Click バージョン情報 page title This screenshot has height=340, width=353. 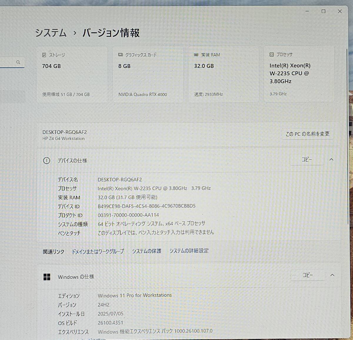tap(111, 33)
